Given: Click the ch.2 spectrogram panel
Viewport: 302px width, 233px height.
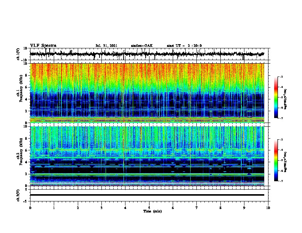Looking at the screenshot, I should 147,156.
